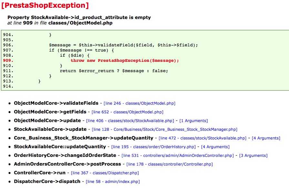289x192 pixels.
Task: Open the line 178 classes/controller/Controller.php link
Action: tap(170, 164)
